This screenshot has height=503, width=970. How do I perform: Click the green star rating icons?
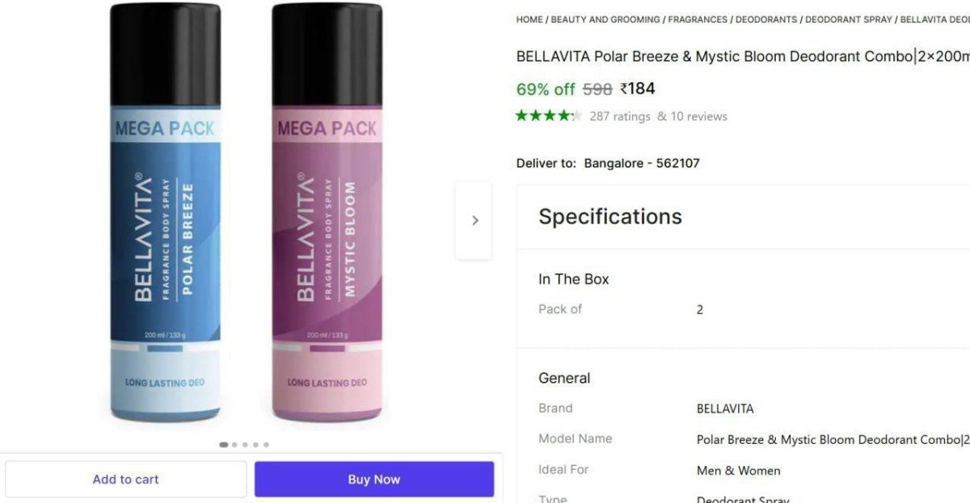[548, 115]
